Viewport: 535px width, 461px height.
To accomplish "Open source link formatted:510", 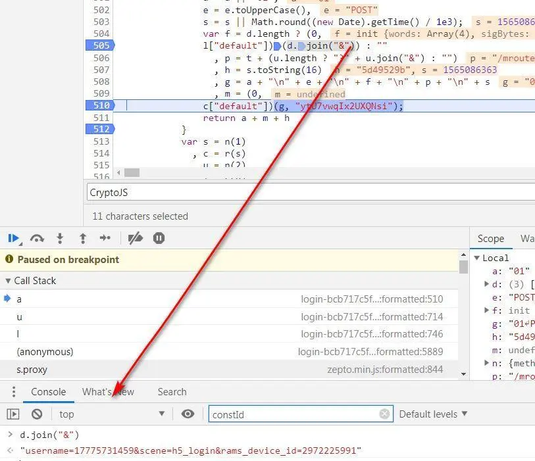I will 372,299.
